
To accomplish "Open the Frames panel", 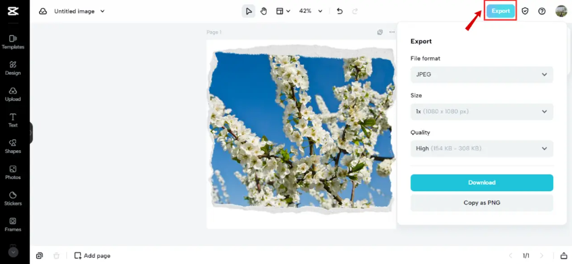I will click(13, 225).
